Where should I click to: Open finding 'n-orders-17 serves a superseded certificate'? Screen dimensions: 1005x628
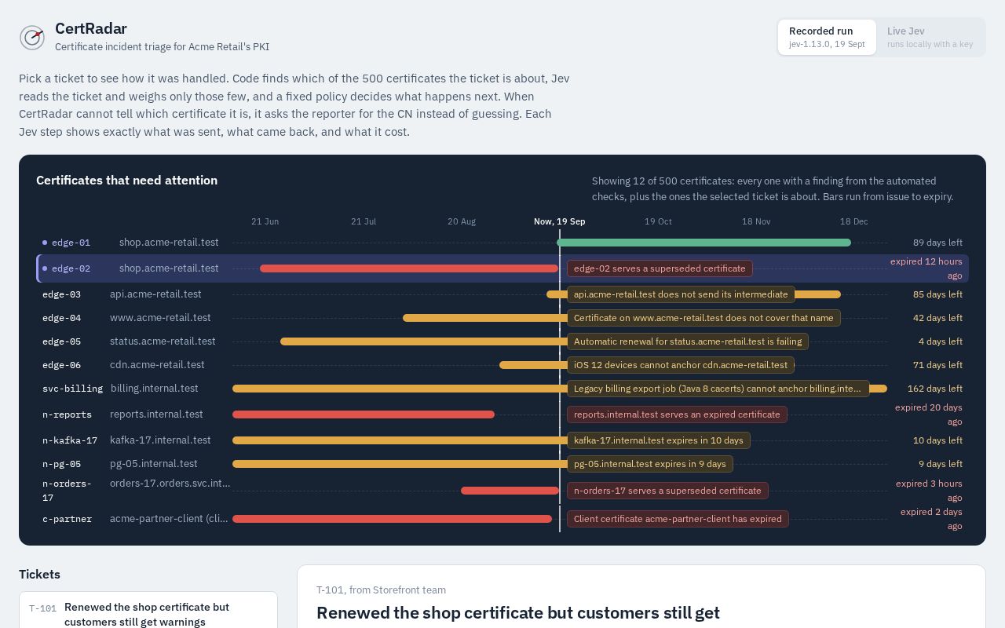[x=667, y=491]
